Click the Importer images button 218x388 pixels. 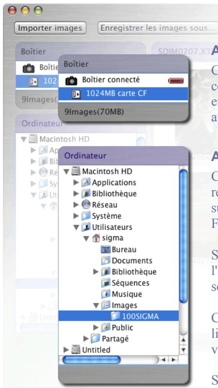point(50,28)
